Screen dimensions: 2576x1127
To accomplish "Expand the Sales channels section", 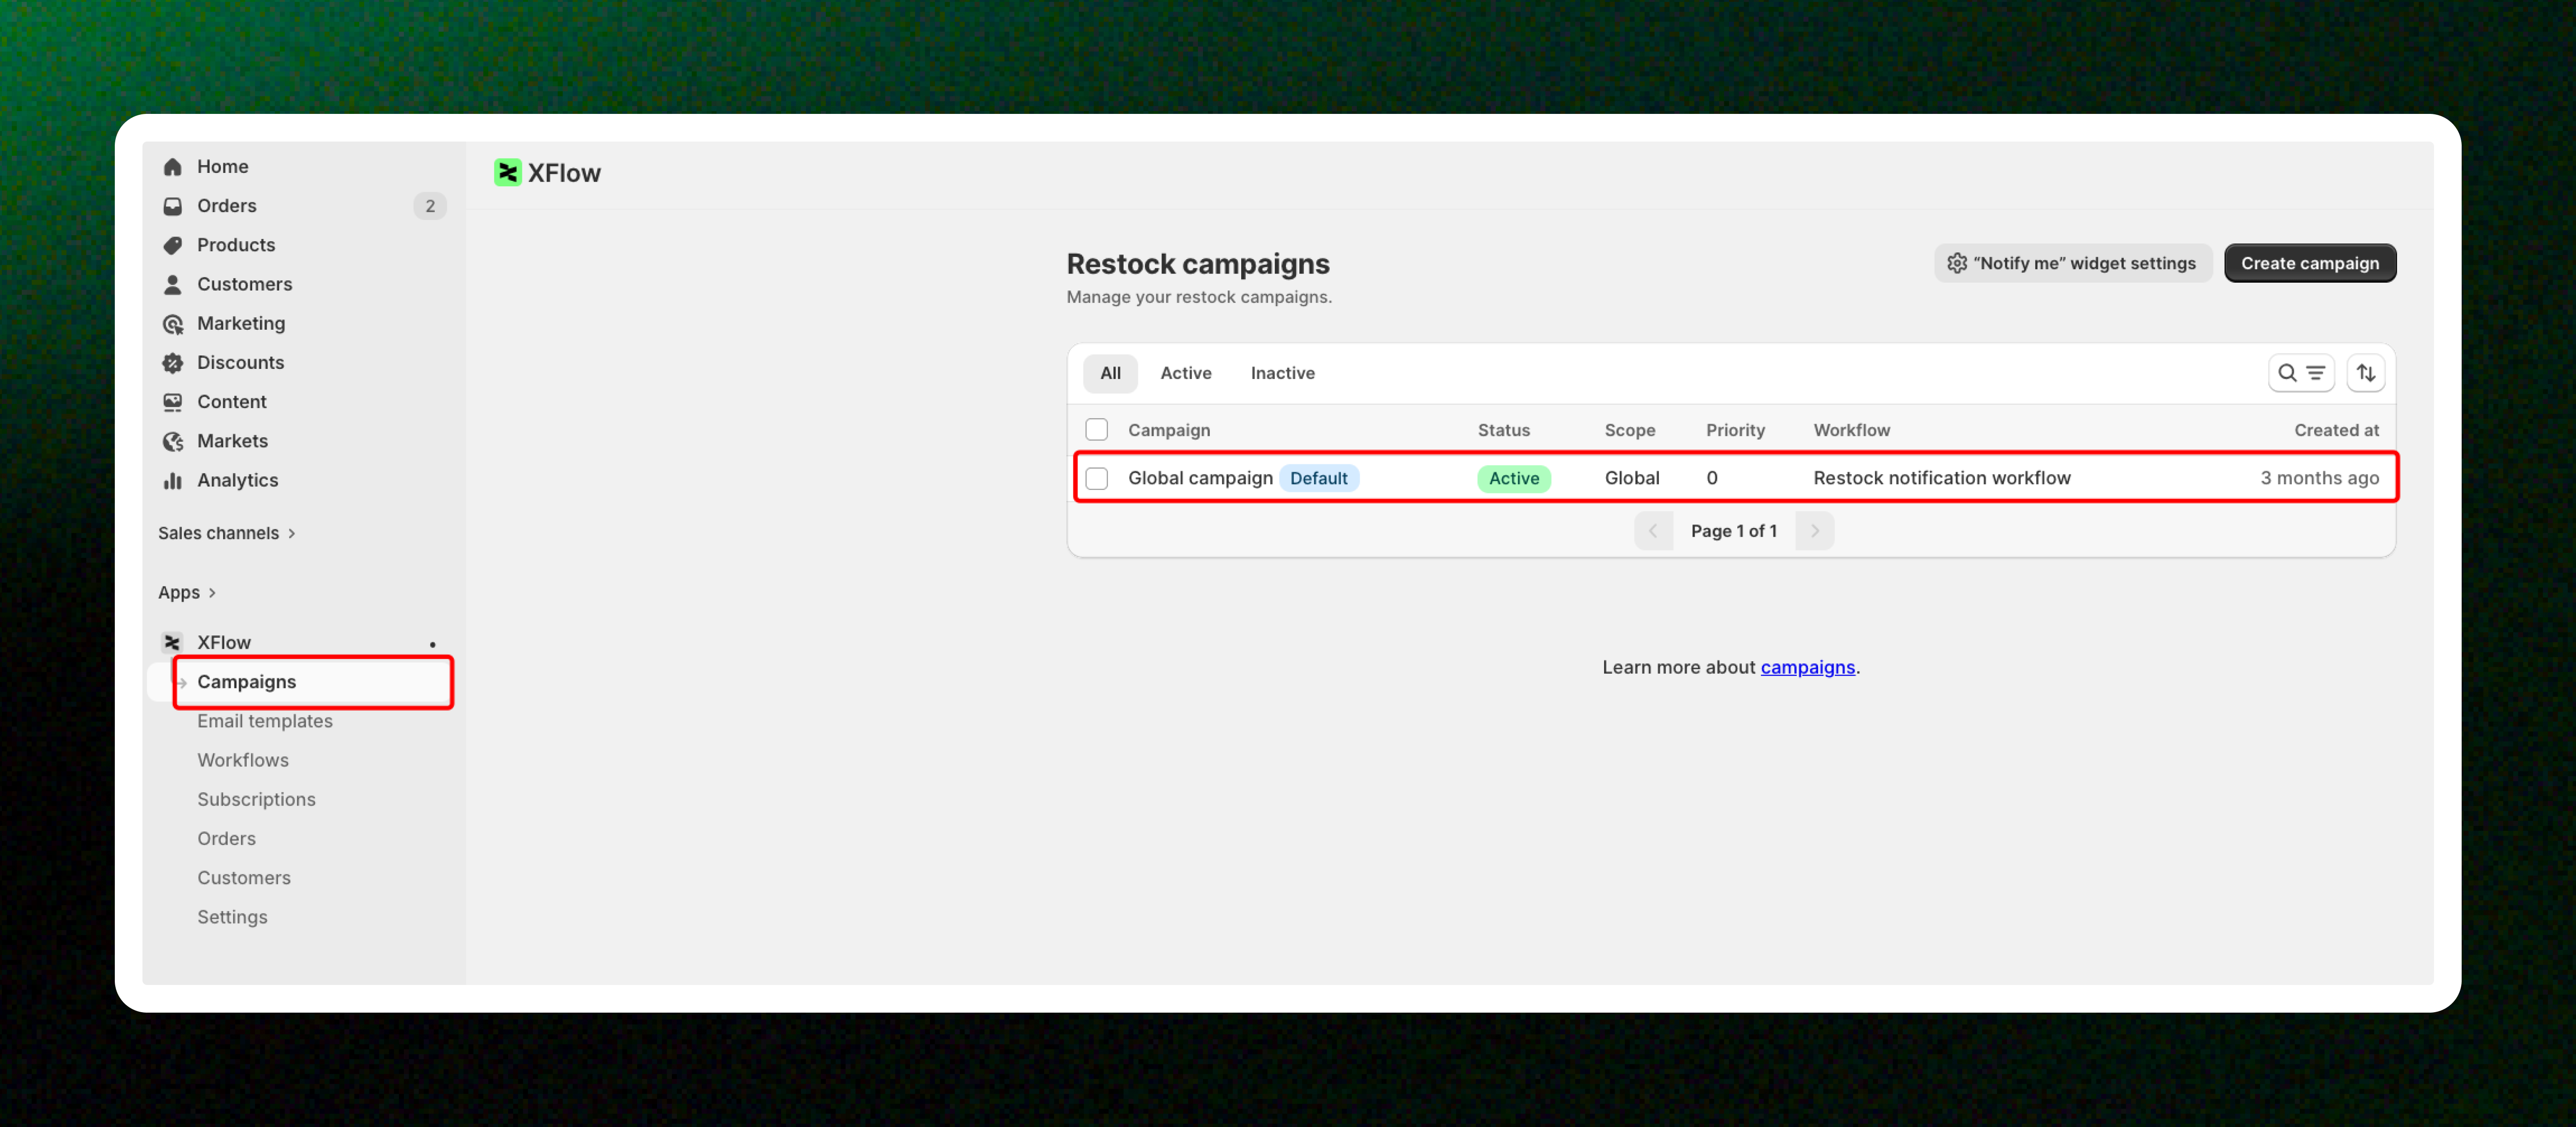I will (227, 533).
